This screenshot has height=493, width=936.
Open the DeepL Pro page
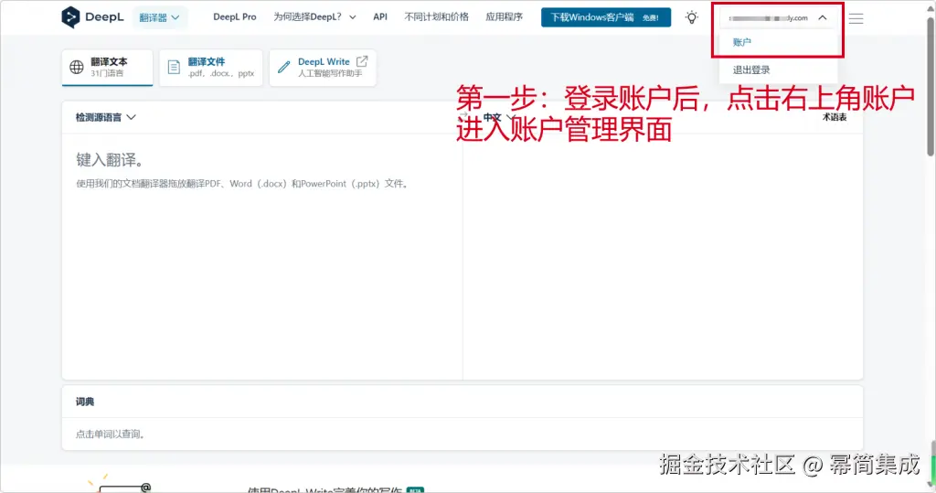(235, 17)
